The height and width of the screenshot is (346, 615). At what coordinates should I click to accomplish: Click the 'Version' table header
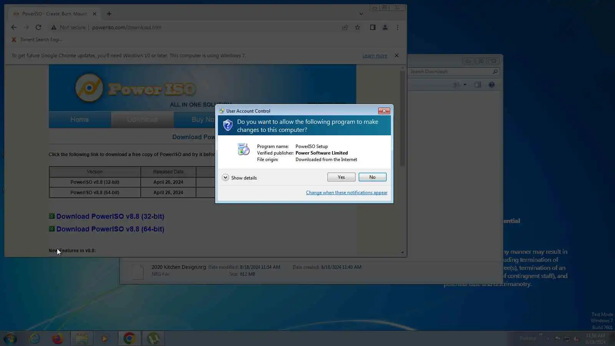tap(95, 172)
